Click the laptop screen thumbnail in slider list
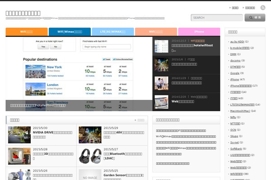271x180 pixels. [x=161, y=102]
